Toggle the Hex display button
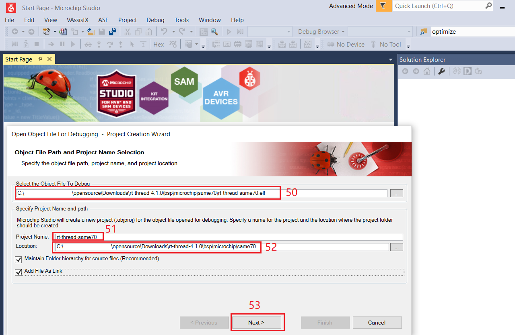Viewport: 515px width, 335px height. coord(159,44)
